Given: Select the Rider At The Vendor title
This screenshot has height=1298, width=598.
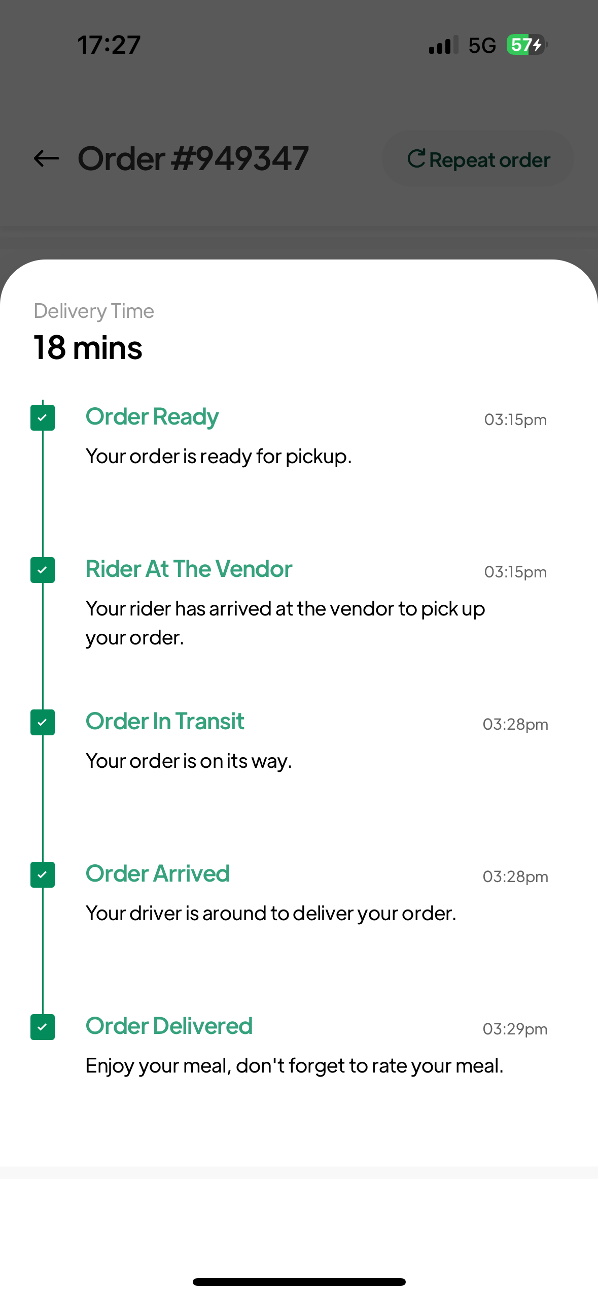Looking at the screenshot, I should (x=189, y=569).
